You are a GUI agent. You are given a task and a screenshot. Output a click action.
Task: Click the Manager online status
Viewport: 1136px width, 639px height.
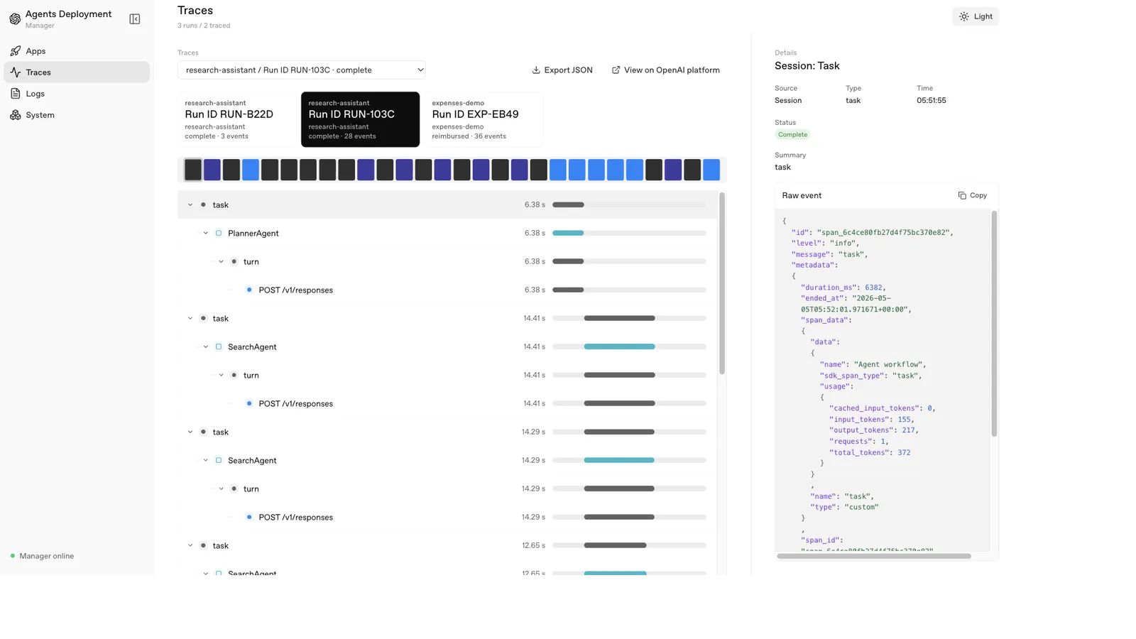pos(43,557)
